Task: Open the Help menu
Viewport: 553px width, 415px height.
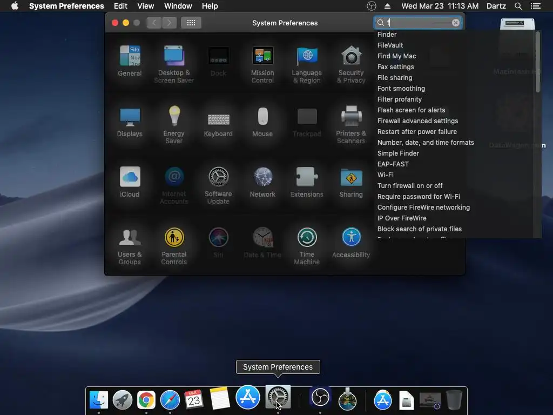Action: 210,6
